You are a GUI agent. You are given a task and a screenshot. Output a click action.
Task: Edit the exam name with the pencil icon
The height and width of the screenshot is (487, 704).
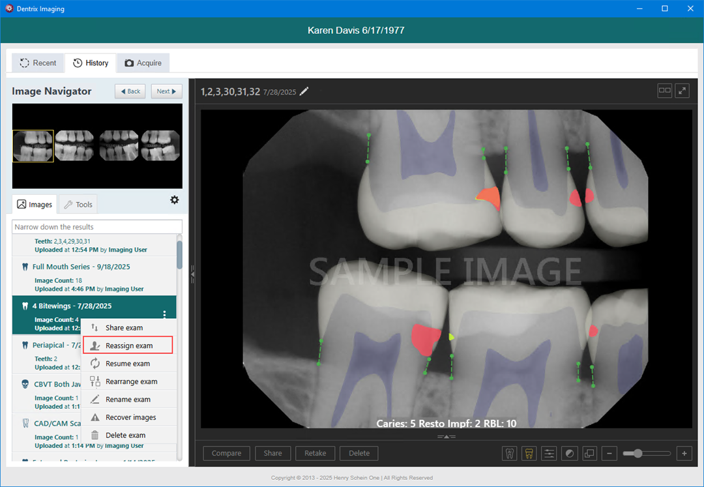tap(304, 92)
